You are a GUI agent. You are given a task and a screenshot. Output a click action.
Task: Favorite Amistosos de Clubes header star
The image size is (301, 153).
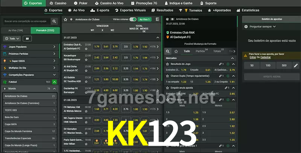tap(65, 19)
